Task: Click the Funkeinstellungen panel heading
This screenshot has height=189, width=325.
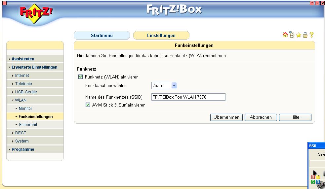Action: tap(194, 45)
